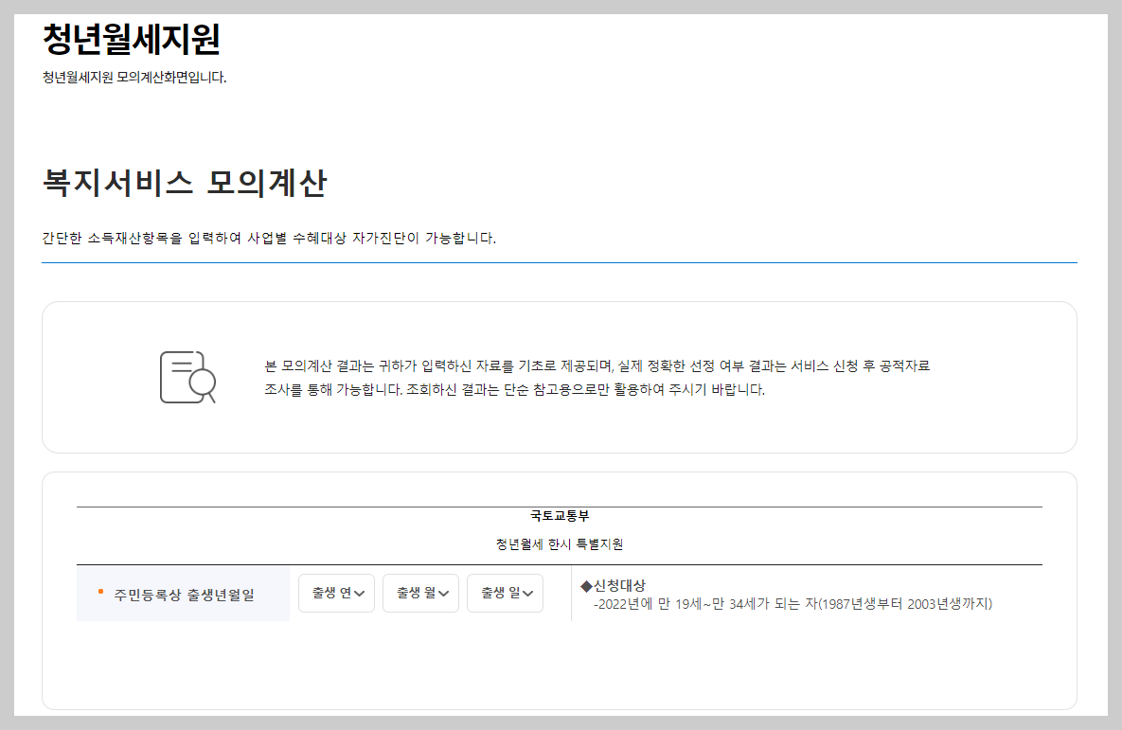Open the 출생 월 (birth month) dropdown
Image resolution: width=1122 pixels, height=730 pixels.
coord(420,593)
